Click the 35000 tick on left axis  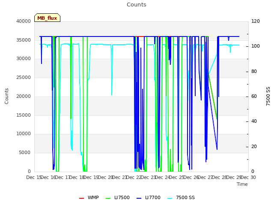tap(24, 40)
